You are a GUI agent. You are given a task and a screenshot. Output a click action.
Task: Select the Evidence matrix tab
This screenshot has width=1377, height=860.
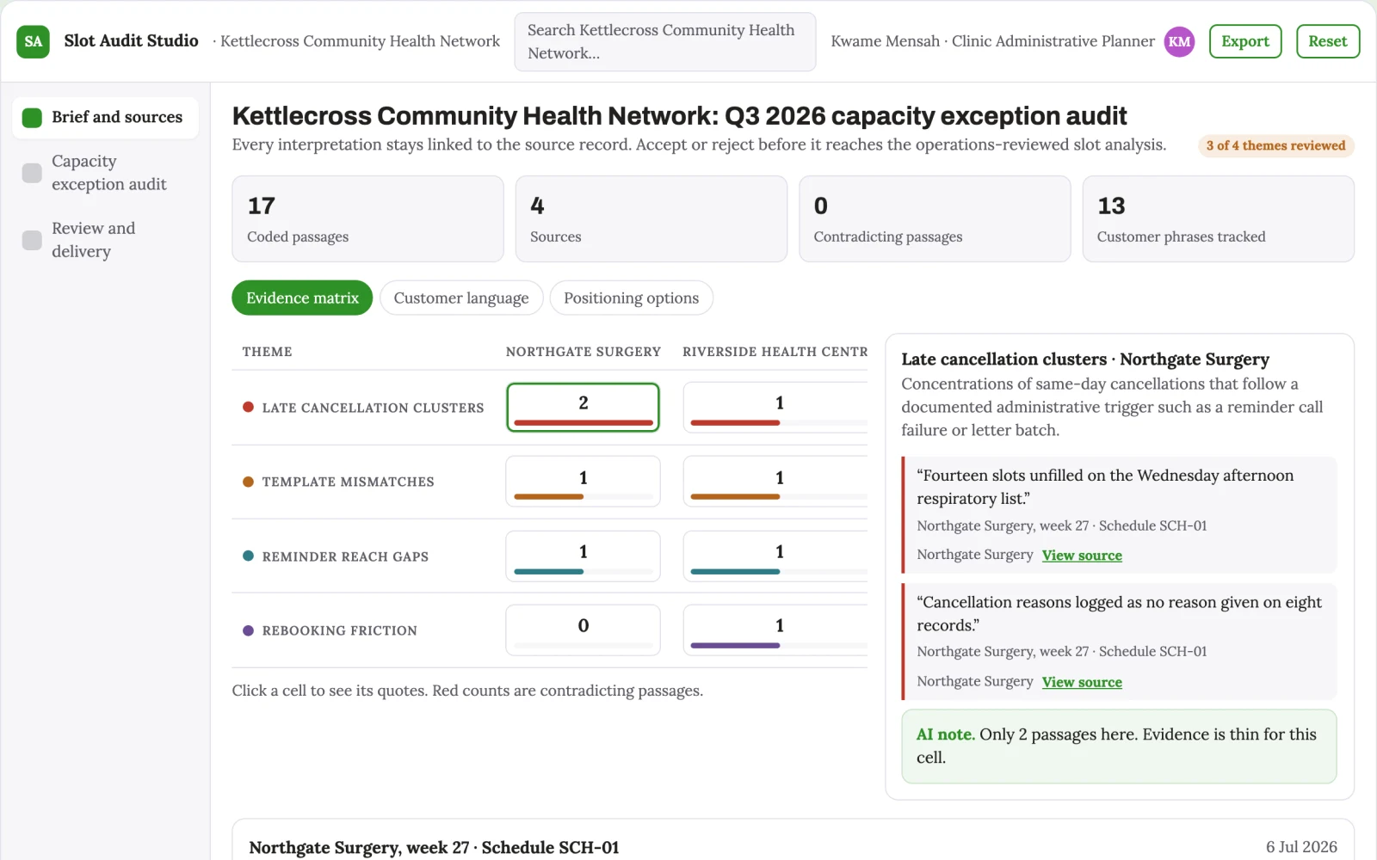click(x=302, y=298)
